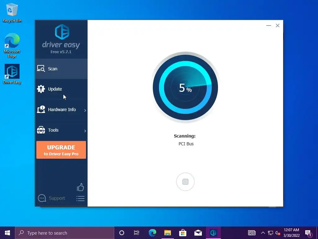Screen dimensions: 318x239
Task: Click the 'Free v5.7.1' version text
Action: 61,52
